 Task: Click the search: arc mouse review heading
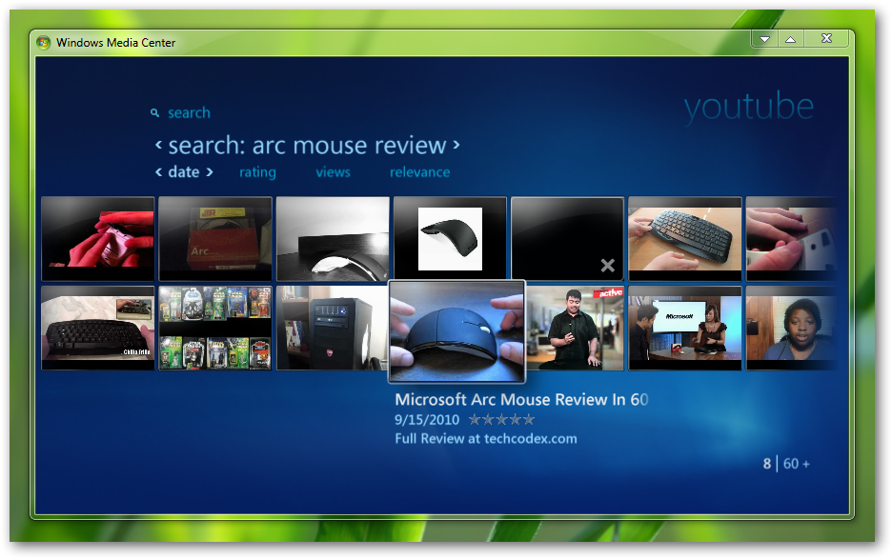[x=307, y=146]
